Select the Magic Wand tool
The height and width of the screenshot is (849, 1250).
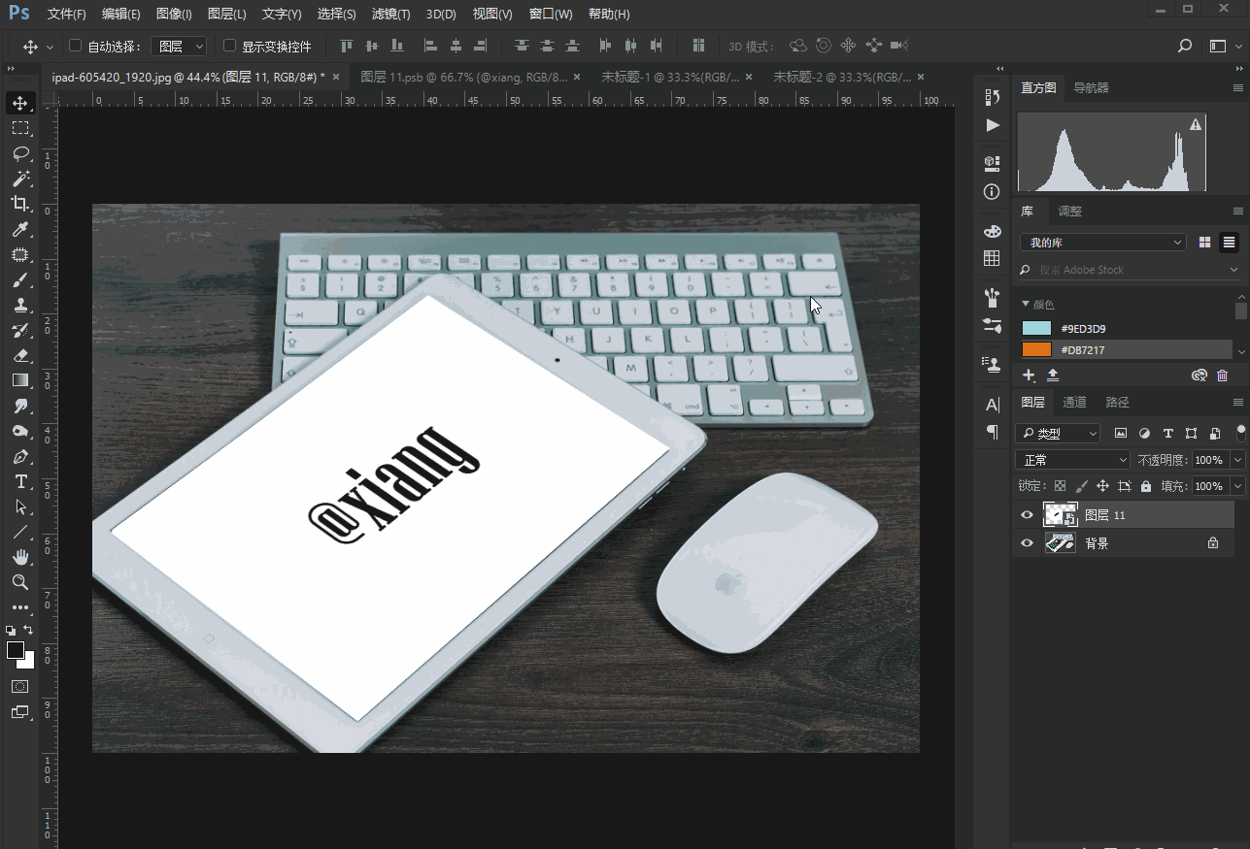click(20, 179)
